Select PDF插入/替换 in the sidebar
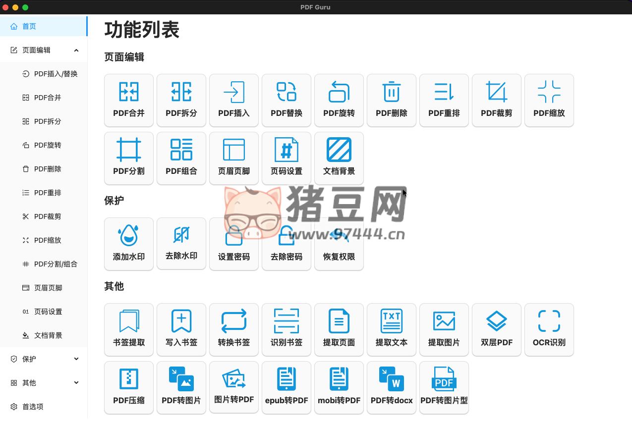This screenshot has height=424, width=632. click(56, 74)
